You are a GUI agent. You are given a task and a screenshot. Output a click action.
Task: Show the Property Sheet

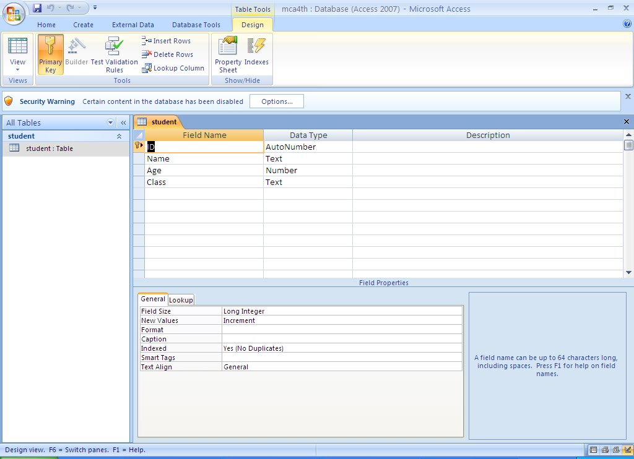(228, 54)
